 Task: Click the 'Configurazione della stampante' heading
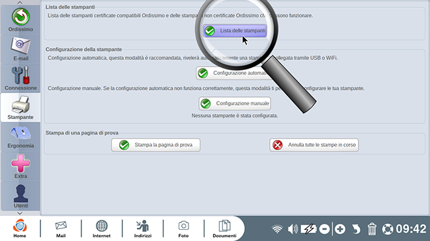[x=83, y=50]
